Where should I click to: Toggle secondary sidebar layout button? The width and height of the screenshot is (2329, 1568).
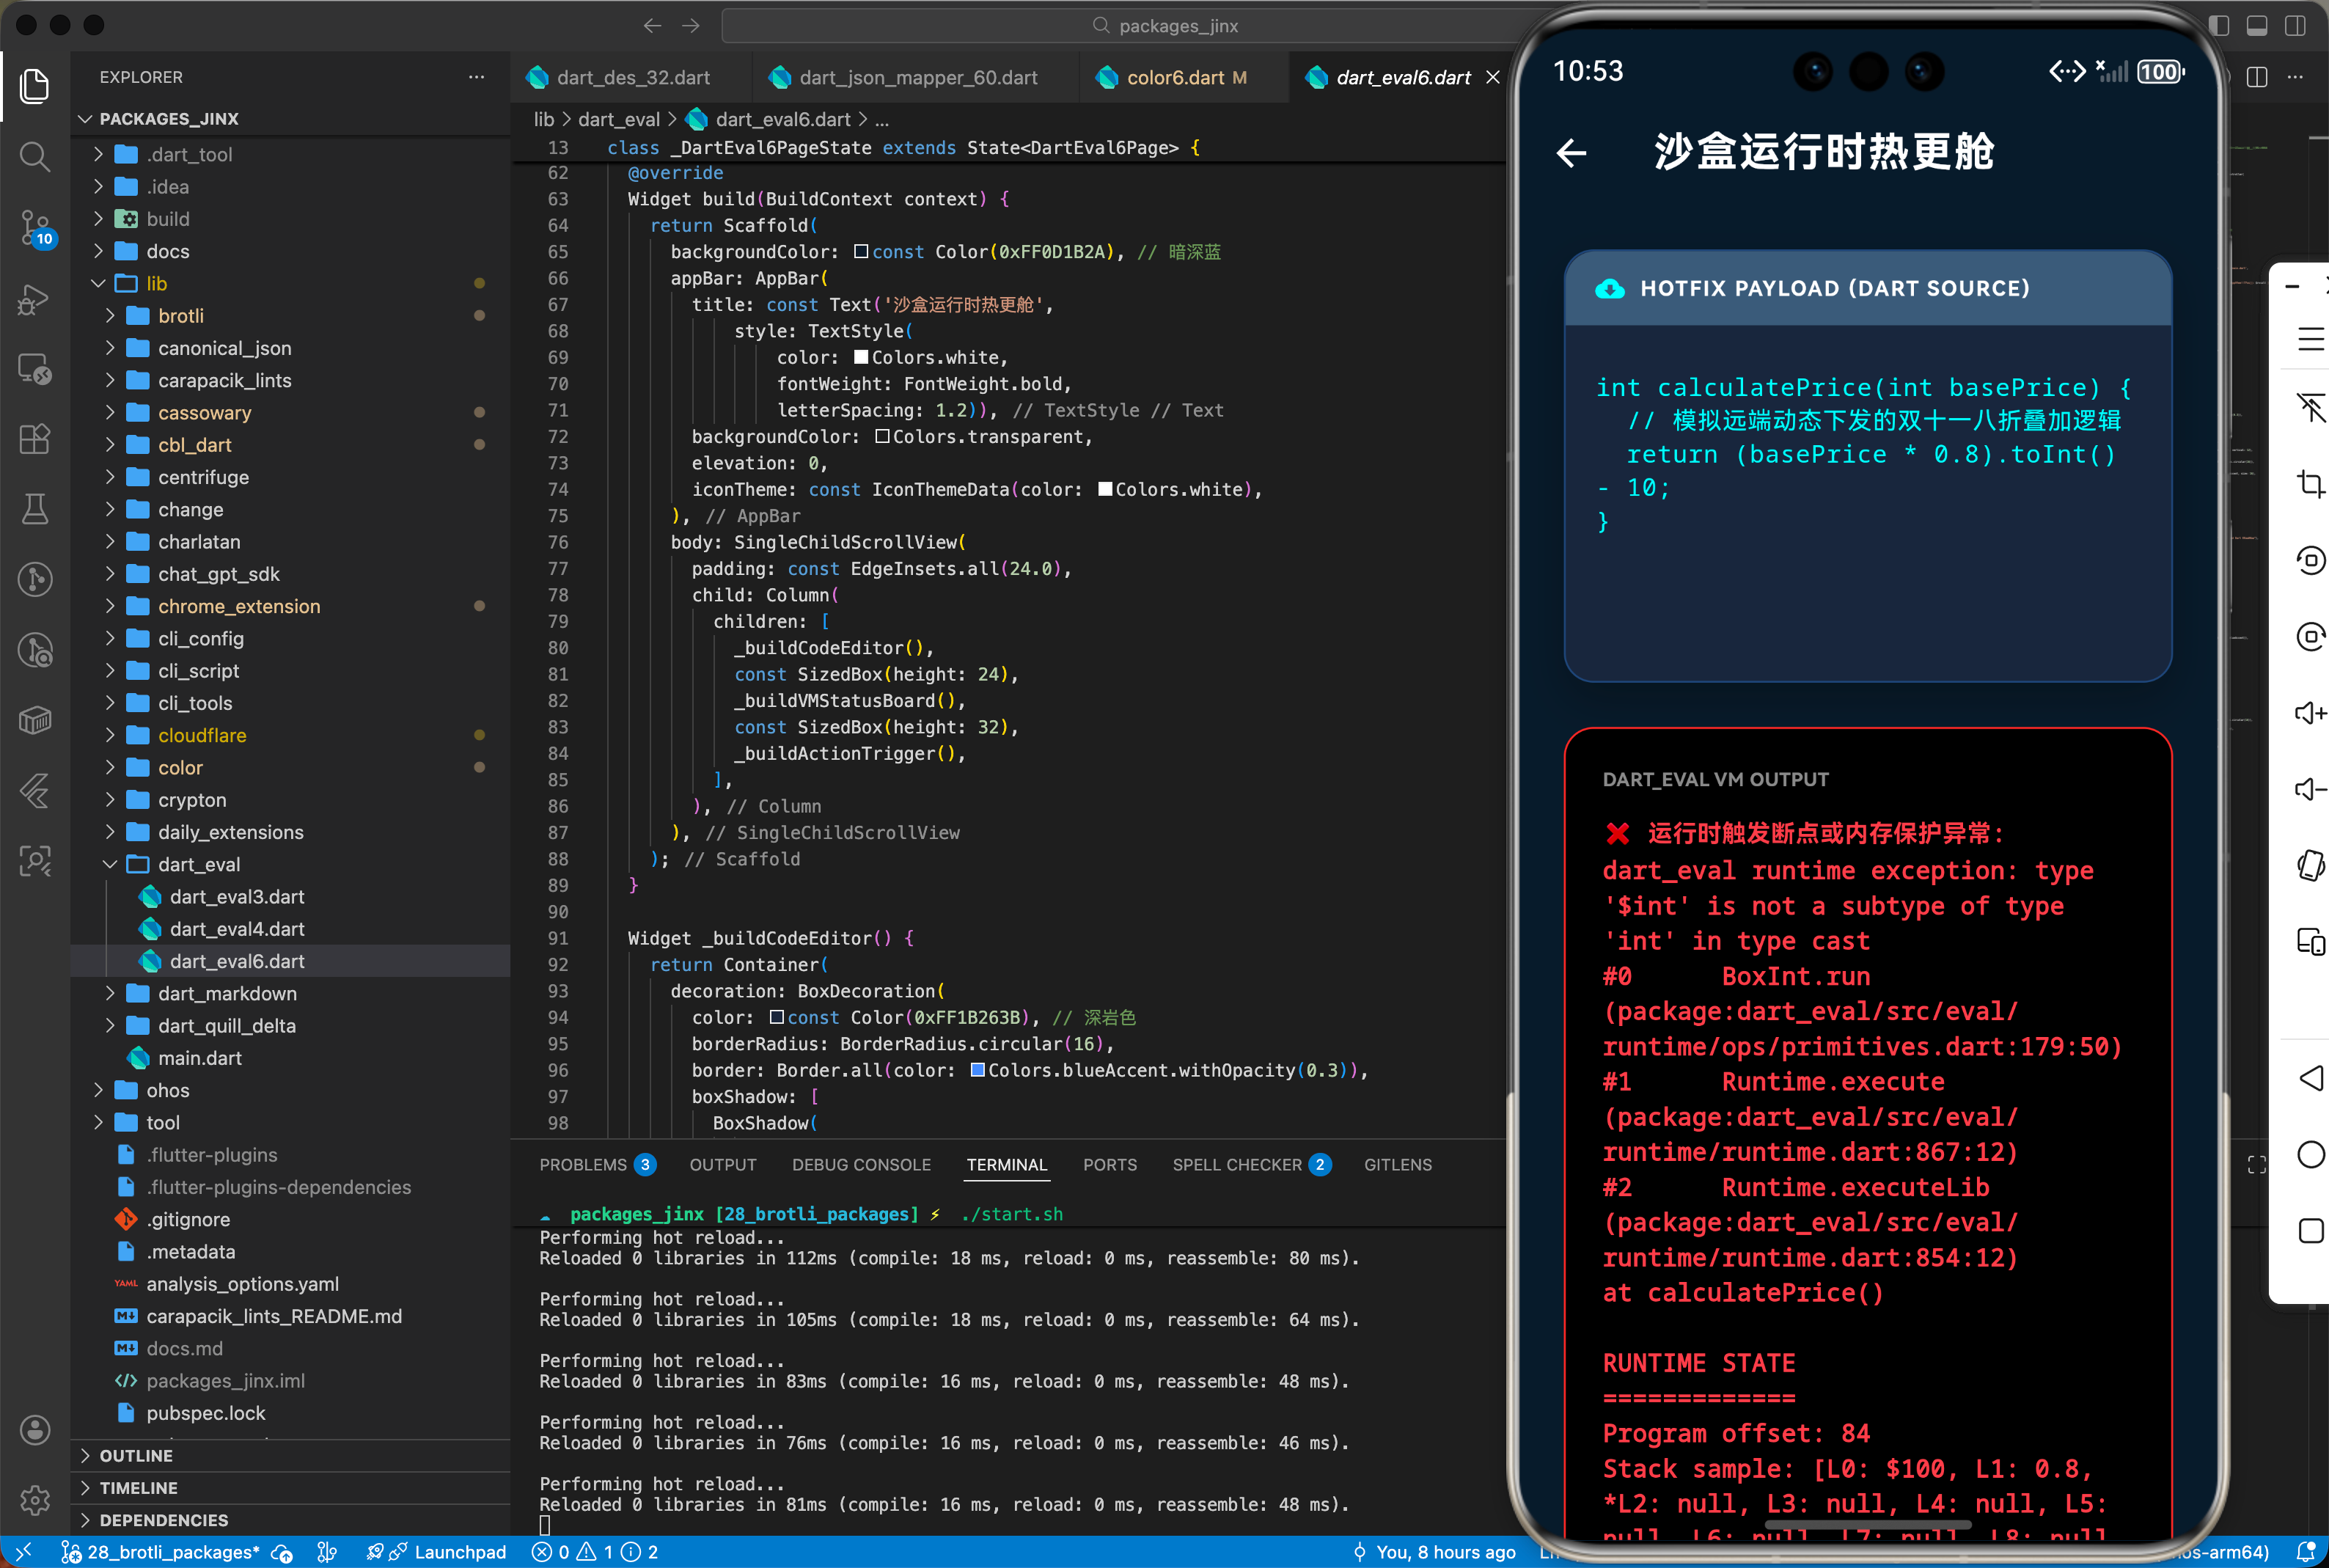(2295, 26)
